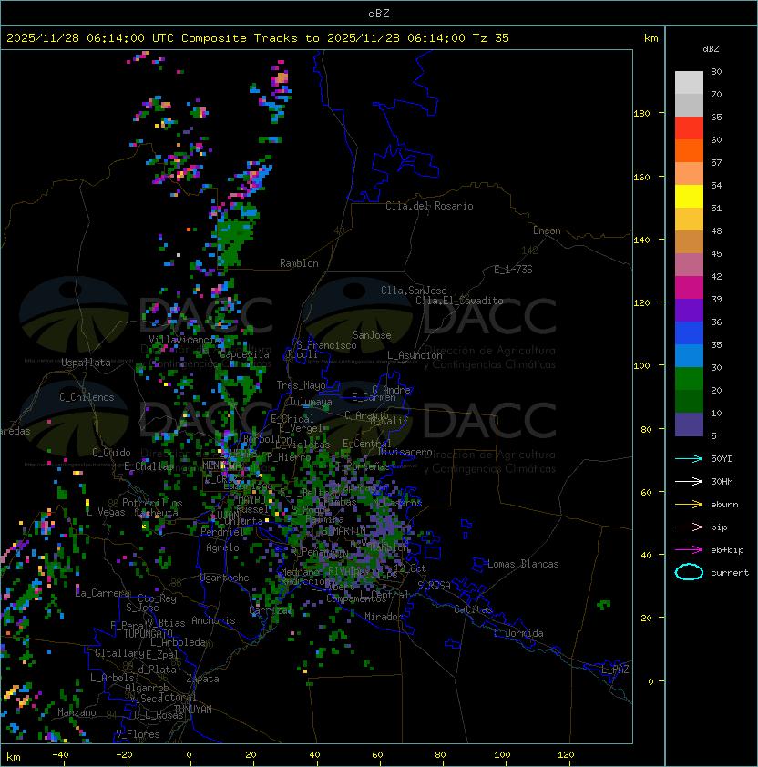Click the '180' tick on the right axis
This screenshot has width=758, height=767.
pyautogui.click(x=641, y=113)
